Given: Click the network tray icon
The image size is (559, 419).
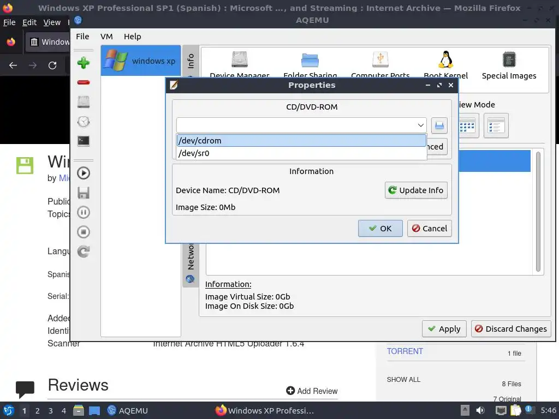Looking at the screenshot, I should 501,410.
